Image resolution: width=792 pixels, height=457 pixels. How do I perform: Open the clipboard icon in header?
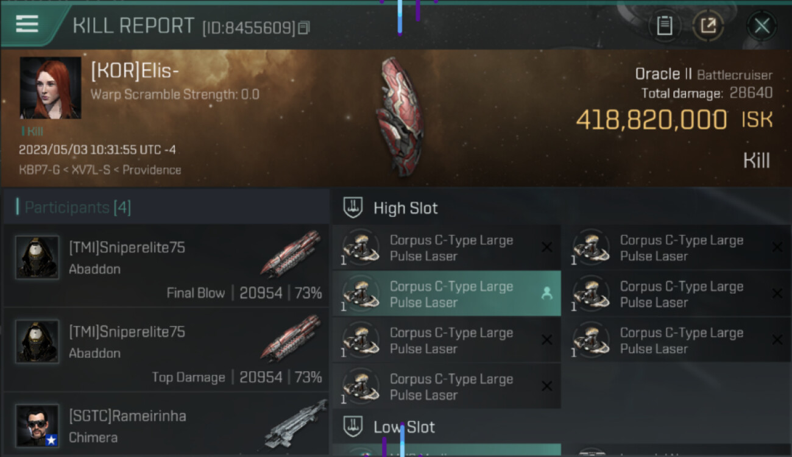point(664,26)
